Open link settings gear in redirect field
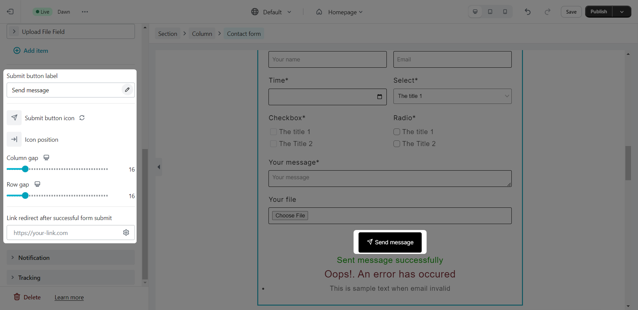Screen dimensions: 638x310 pyautogui.click(x=126, y=233)
